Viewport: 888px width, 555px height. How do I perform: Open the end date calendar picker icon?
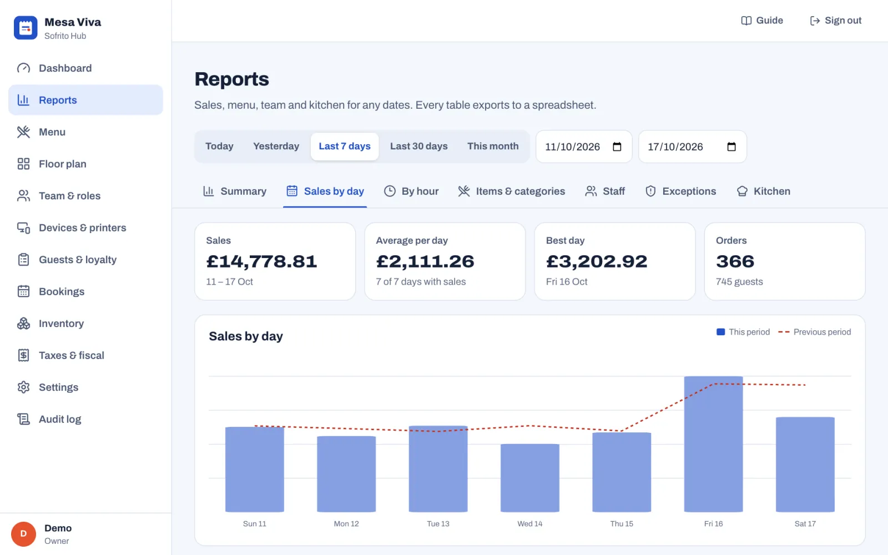pos(731,147)
